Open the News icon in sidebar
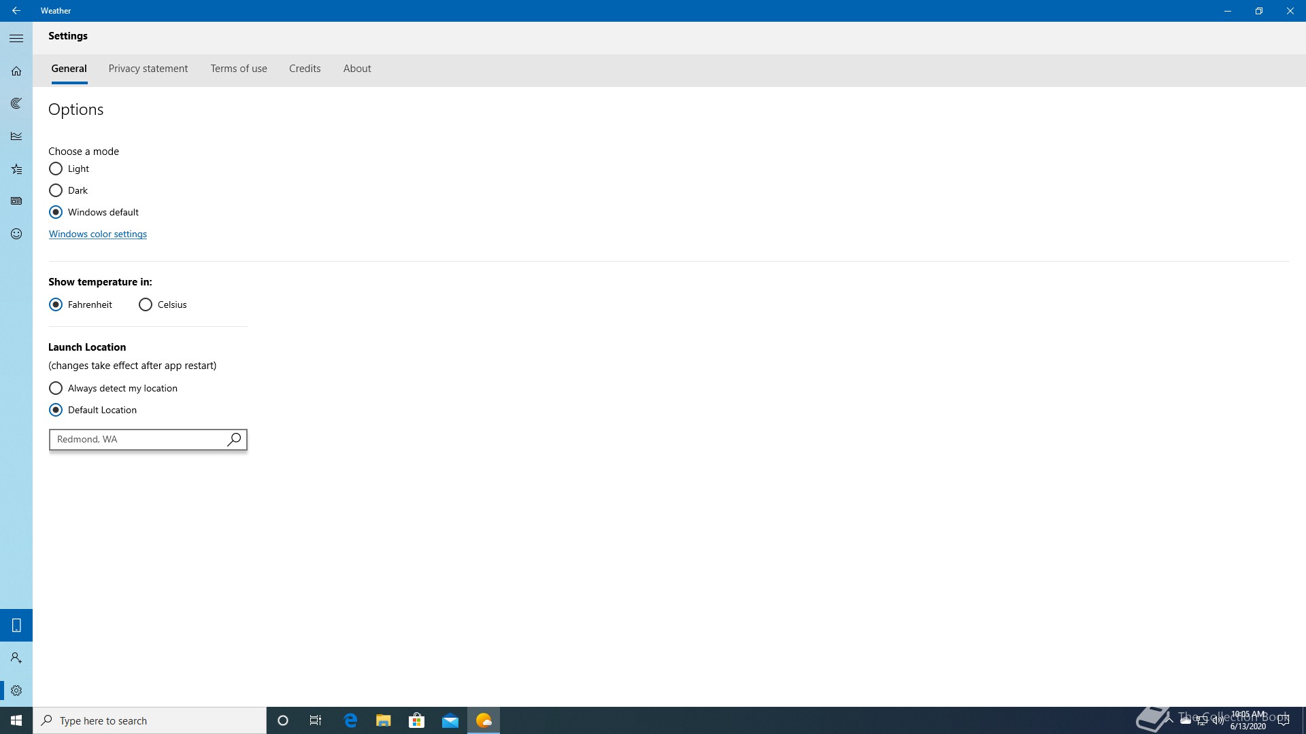Screen dimensions: 1306x734 pos(16,201)
